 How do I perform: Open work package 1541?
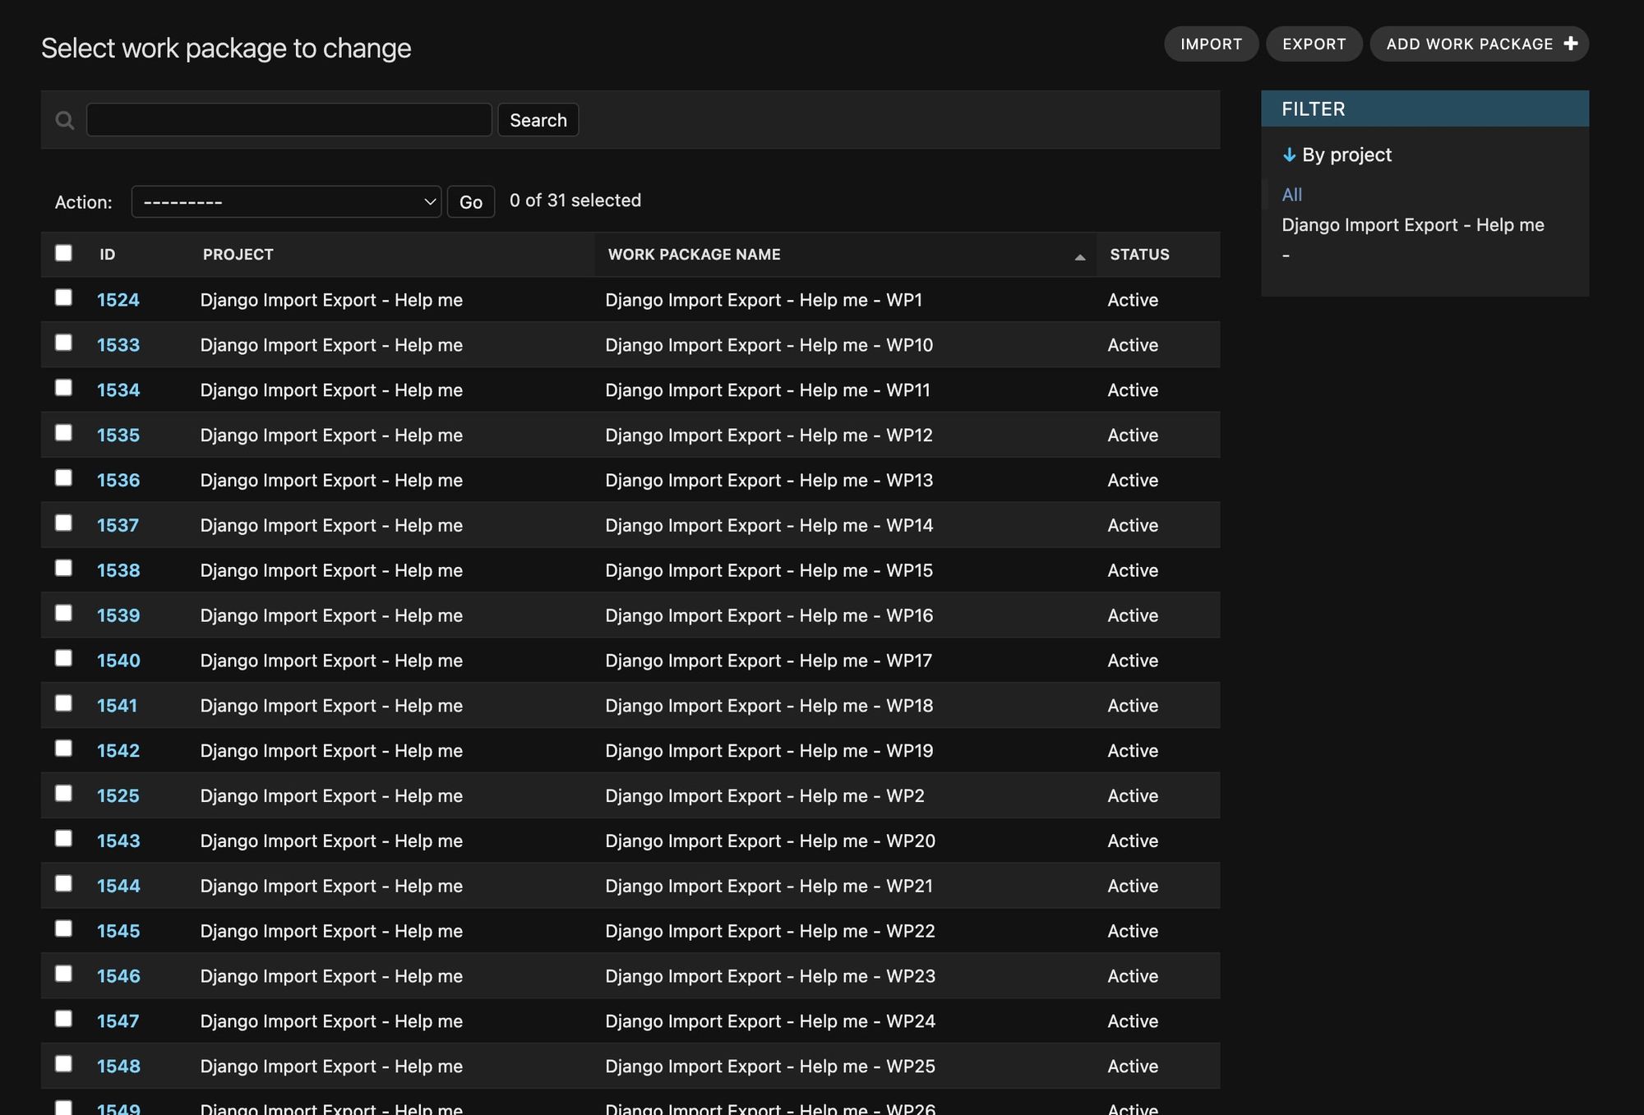tap(117, 706)
